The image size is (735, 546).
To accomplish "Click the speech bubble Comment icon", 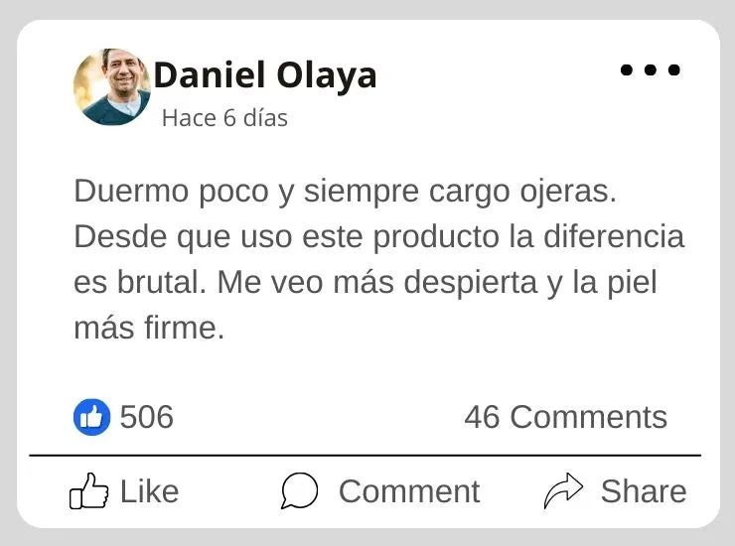I will pyautogui.click(x=299, y=491).
